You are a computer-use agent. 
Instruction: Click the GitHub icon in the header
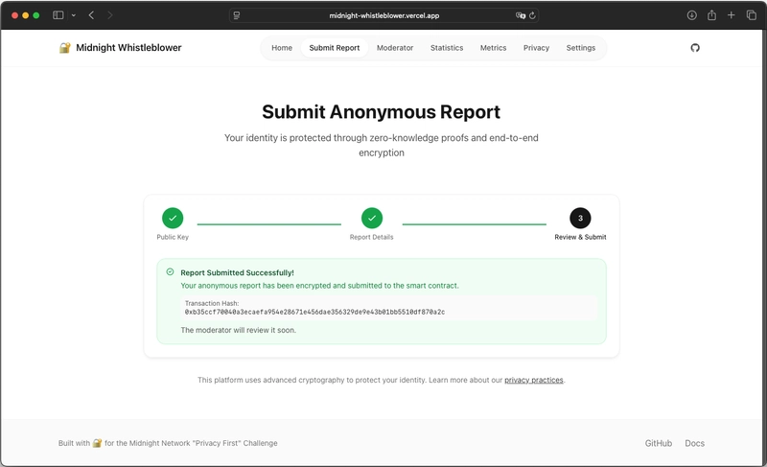click(x=695, y=48)
